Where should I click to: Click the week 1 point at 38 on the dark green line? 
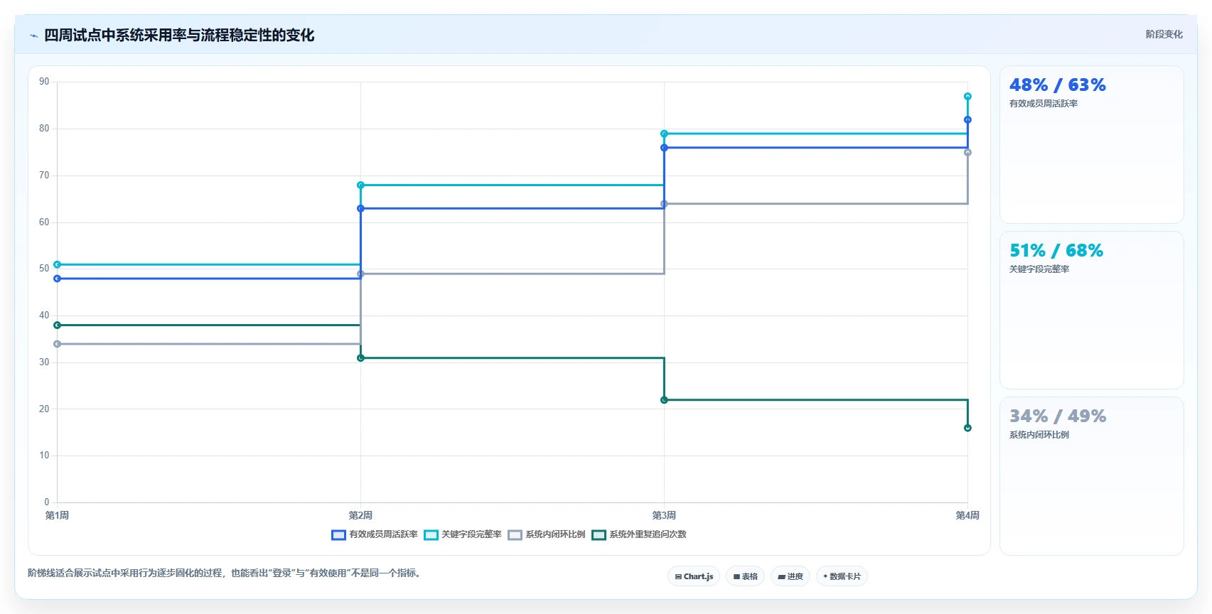[x=58, y=325]
